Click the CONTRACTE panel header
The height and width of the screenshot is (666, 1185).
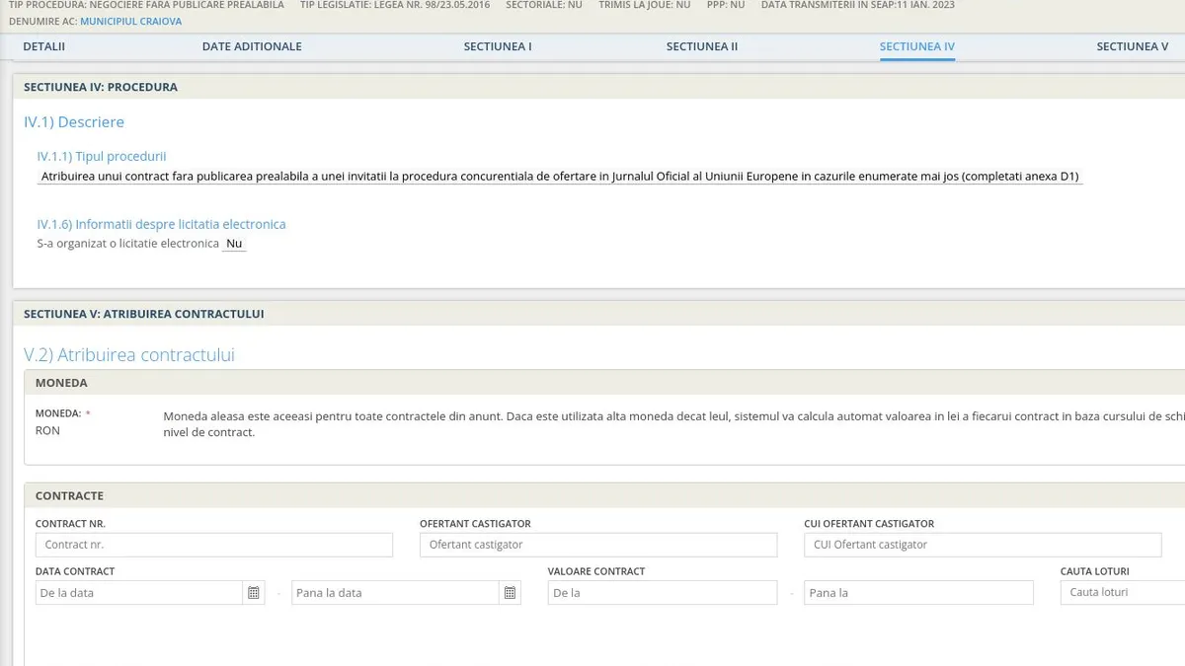pyautogui.click(x=69, y=495)
